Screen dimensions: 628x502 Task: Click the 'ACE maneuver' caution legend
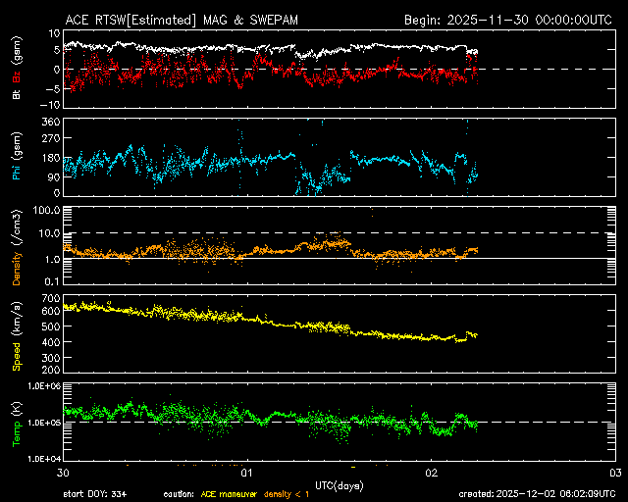[228, 494]
